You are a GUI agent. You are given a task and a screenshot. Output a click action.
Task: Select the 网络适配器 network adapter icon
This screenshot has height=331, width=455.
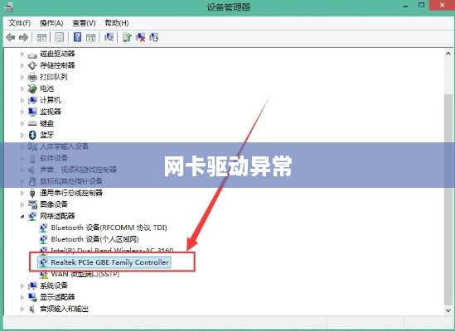(x=32, y=216)
